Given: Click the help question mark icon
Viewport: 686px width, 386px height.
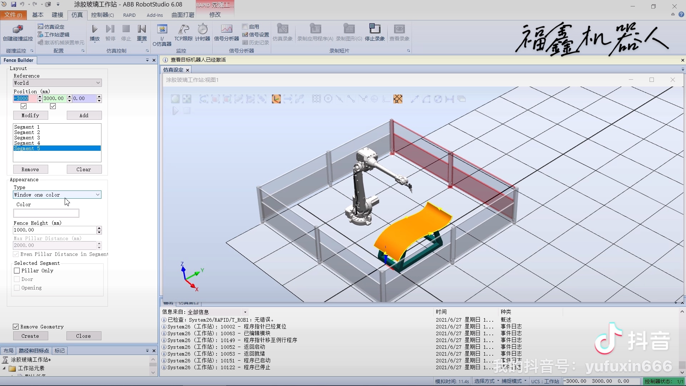Looking at the screenshot, I should coord(681,15).
